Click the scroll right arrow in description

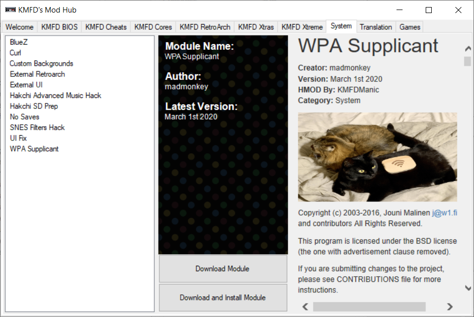(450, 307)
